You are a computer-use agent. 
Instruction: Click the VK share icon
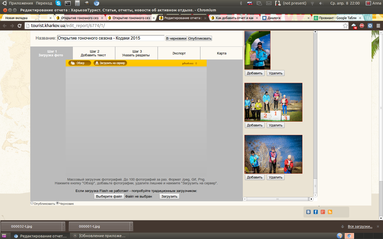tap(308, 212)
